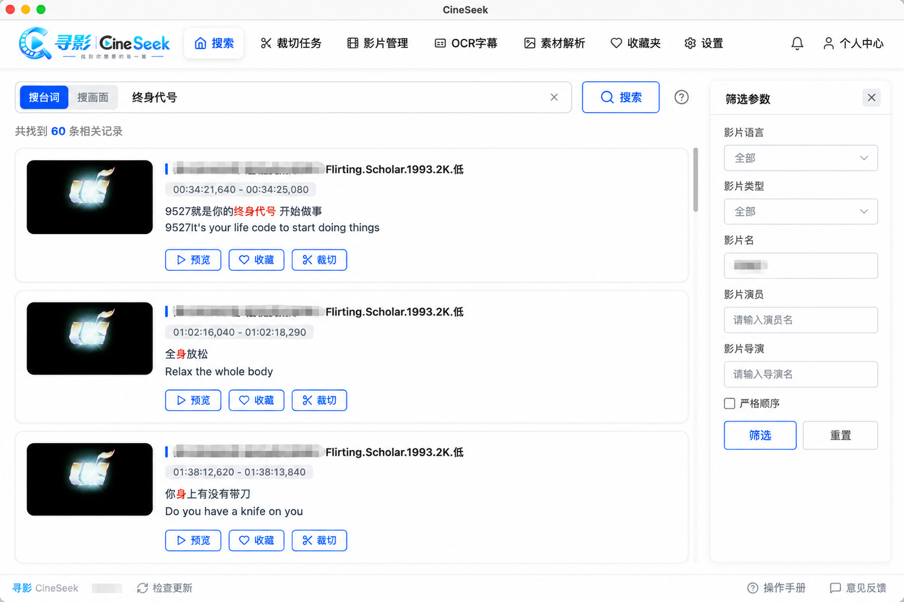
Task: Click the 重置 reset button
Action: pyautogui.click(x=840, y=435)
